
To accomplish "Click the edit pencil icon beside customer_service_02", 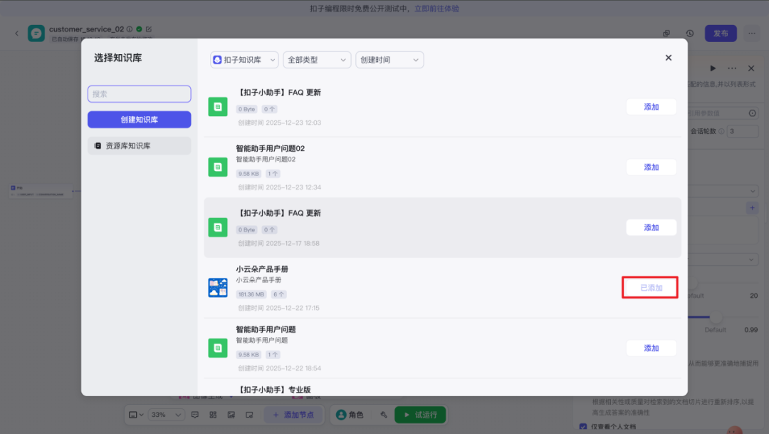I will 149,29.
